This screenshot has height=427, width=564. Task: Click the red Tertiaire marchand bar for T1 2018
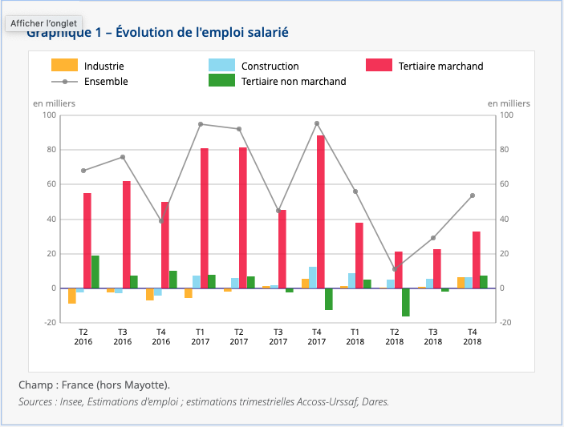(359, 256)
